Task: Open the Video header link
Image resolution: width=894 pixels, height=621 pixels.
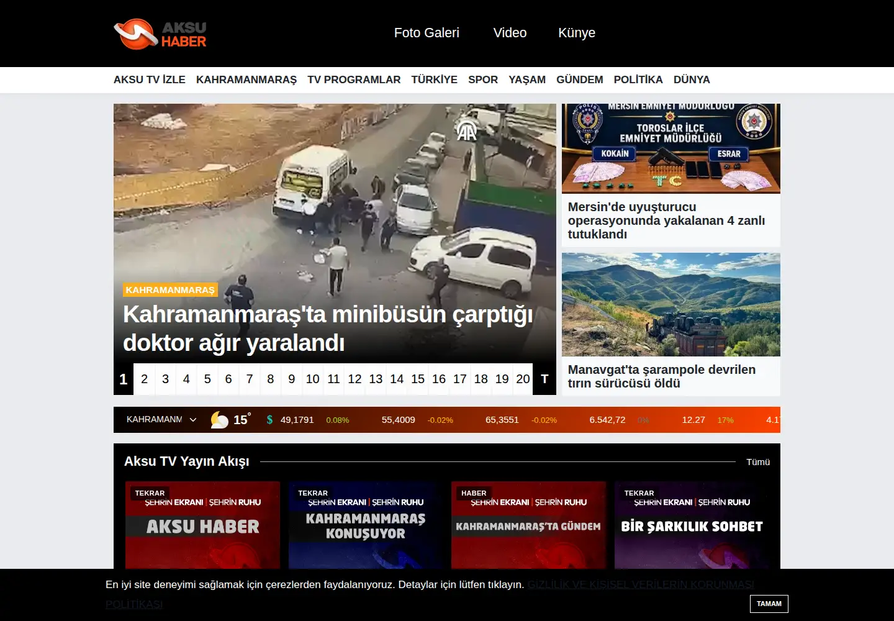Action: (510, 33)
